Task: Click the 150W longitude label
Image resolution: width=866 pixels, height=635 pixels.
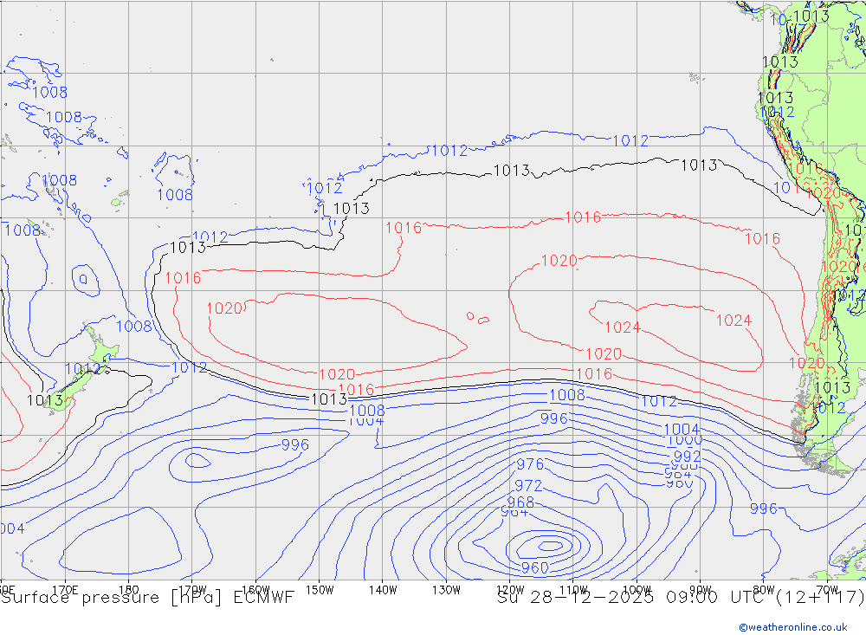Action: 320,590
